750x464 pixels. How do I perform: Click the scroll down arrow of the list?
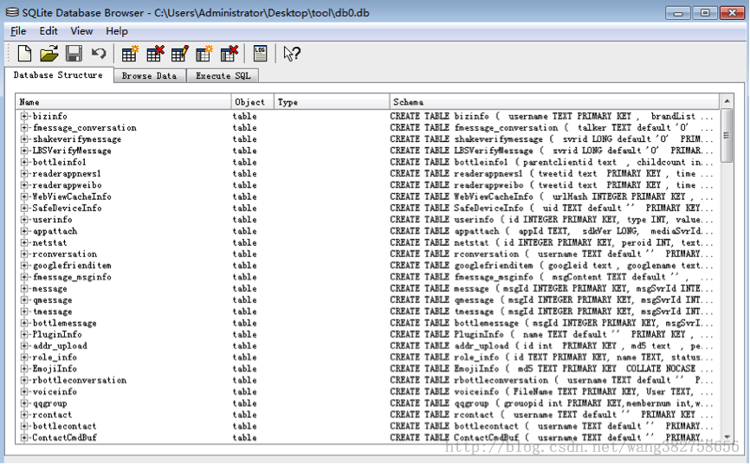coord(727,437)
